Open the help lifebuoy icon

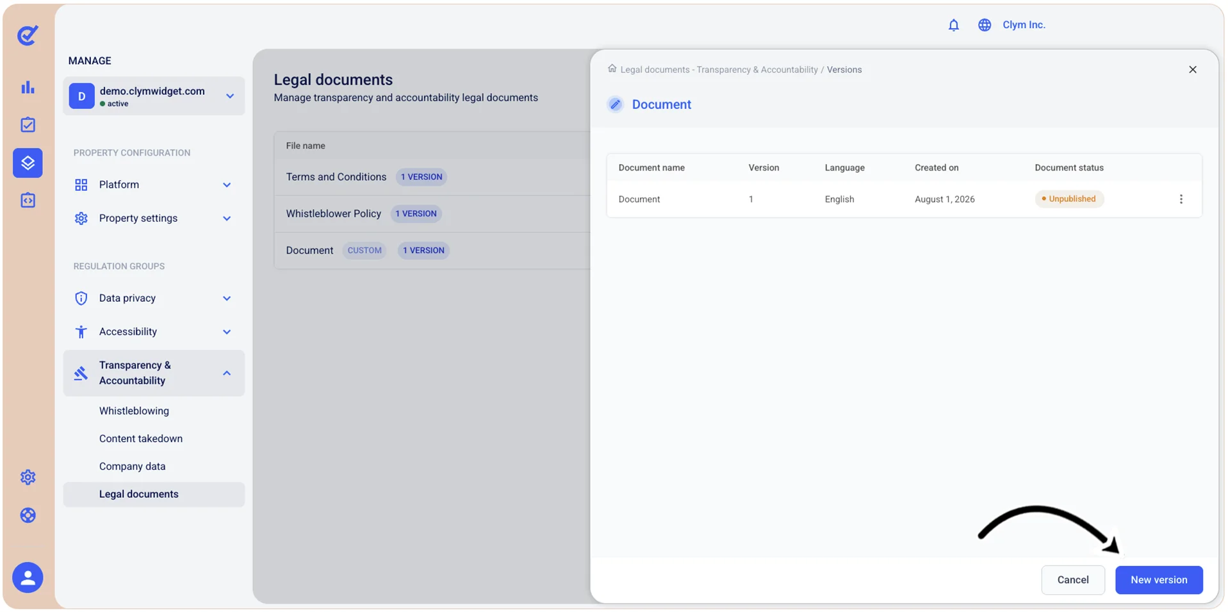click(28, 515)
